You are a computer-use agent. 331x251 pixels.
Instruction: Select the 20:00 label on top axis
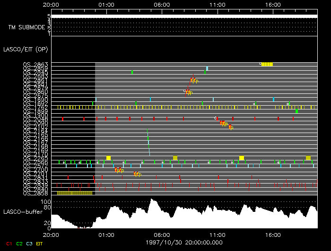click(x=51, y=5)
